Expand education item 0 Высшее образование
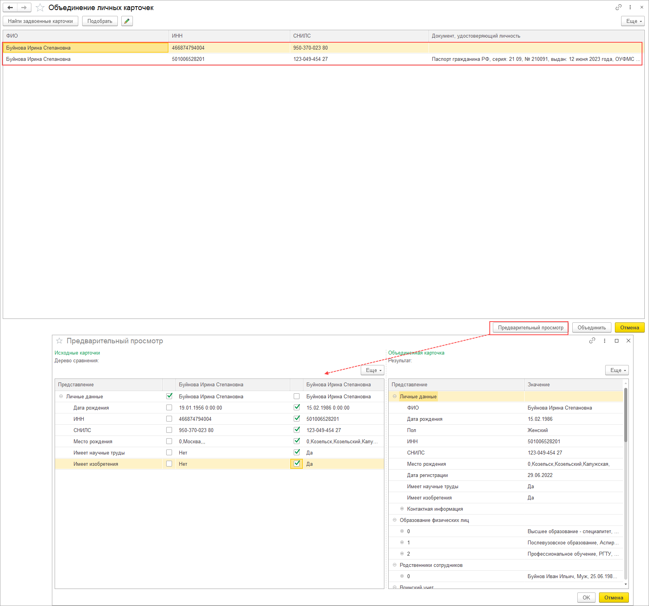The image size is (649, 606). click(402, 531)
